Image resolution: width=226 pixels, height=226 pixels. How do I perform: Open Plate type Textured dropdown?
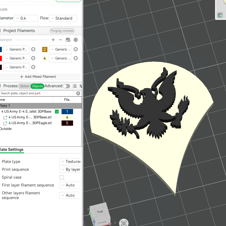pyautogui.click(x=70, y=162)
